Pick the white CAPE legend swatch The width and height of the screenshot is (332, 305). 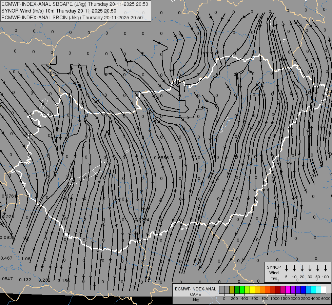(x=324, y=290)
